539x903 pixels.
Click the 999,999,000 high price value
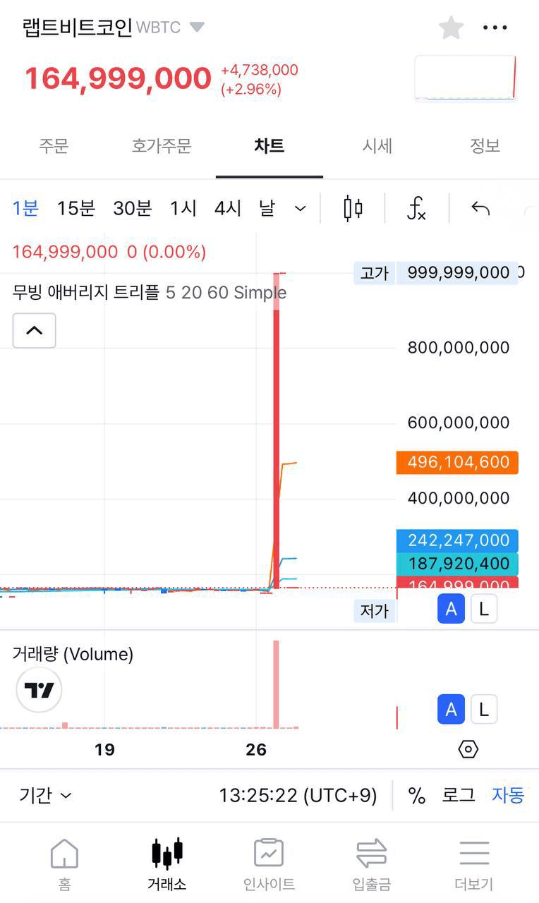point(459,273)
